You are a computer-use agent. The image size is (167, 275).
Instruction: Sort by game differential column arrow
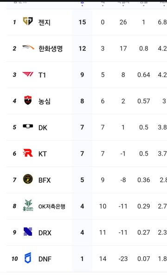pos(123,6)
